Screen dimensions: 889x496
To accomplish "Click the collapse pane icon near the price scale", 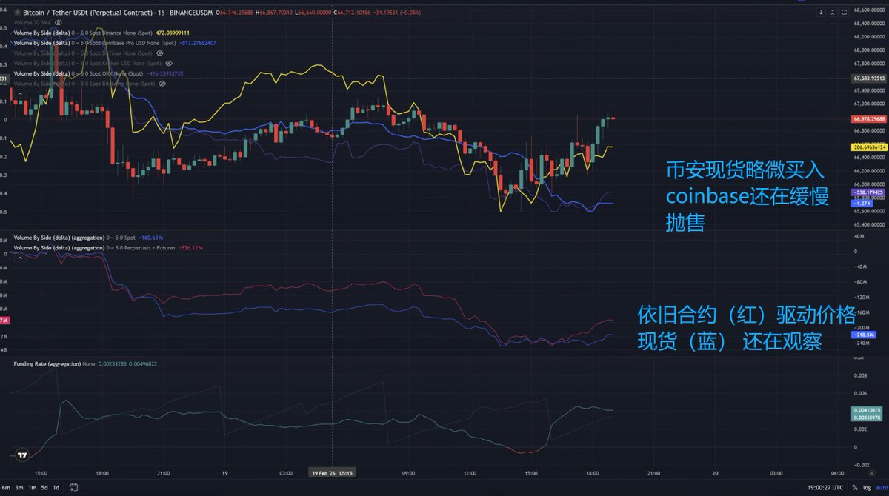I will pos(833,13).
